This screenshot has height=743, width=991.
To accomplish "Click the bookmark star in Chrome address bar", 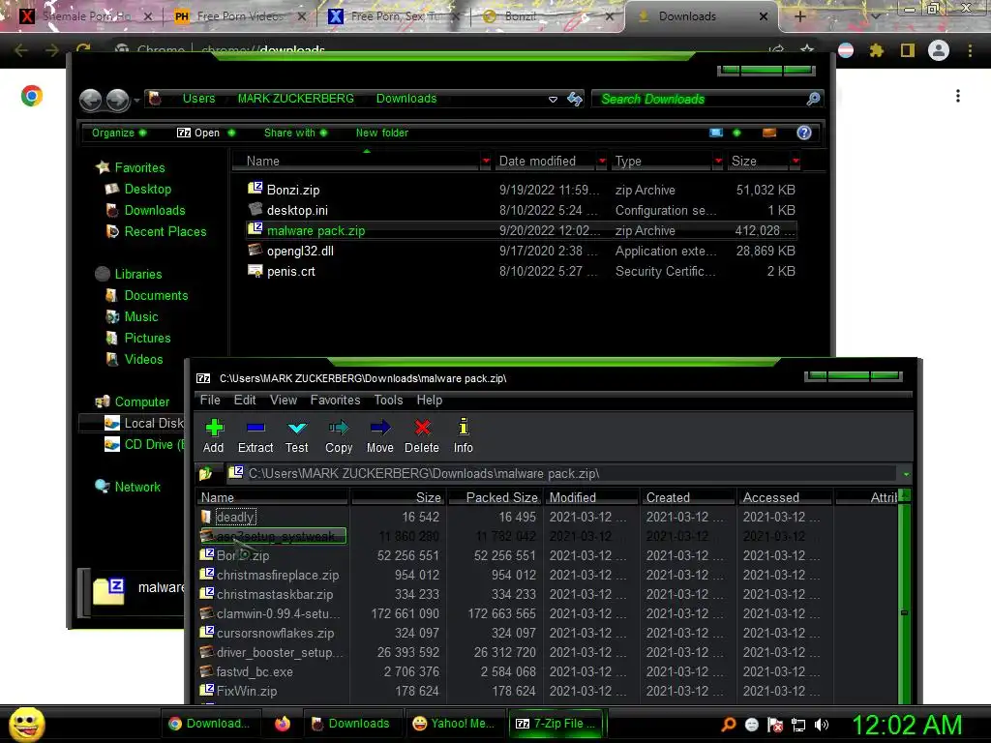I will point(807,48).
